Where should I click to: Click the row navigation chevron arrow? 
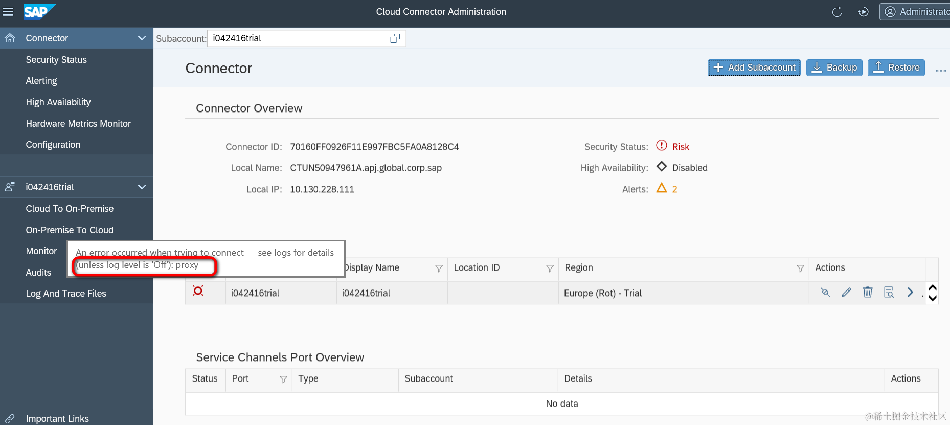910,292
